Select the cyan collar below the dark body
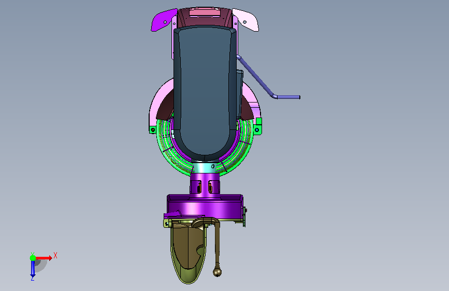The height and width of the screenshot is (291, 449). (x=205, y=167)
